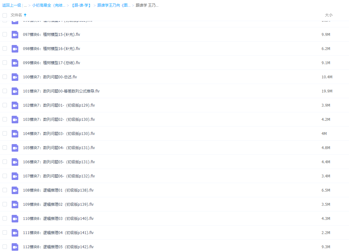The image size is (349, 252).
Task: Click the video icon for 101模块7 等差数列公式推导
Action: 15,91
